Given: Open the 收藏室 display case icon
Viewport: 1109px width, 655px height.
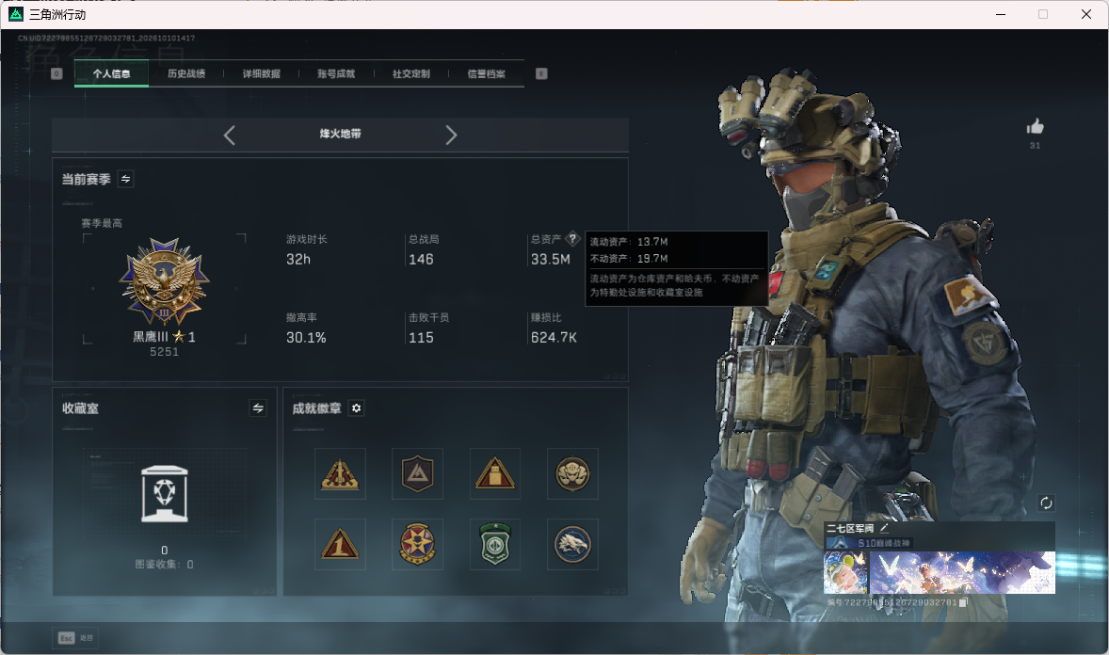Looking at the screenshot, I should point(165,494).
